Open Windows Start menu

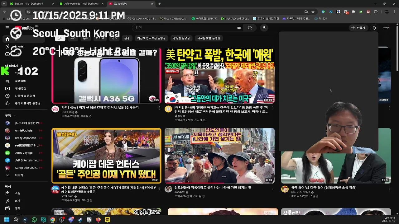tap(7, 220)
